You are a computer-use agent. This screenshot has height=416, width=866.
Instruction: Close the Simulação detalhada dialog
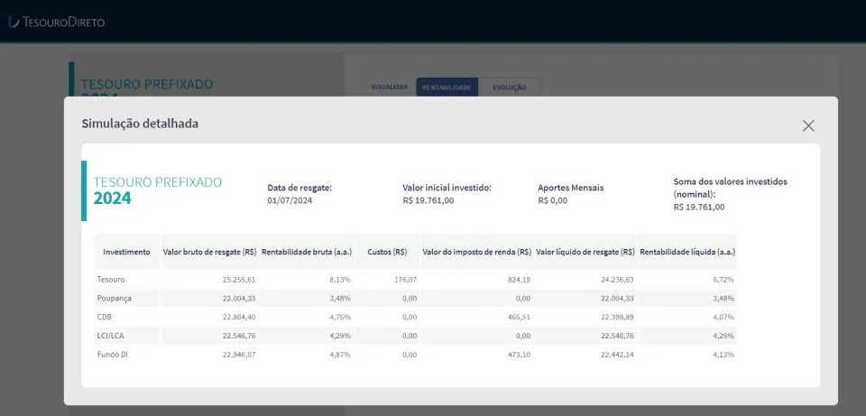[808, 126]
